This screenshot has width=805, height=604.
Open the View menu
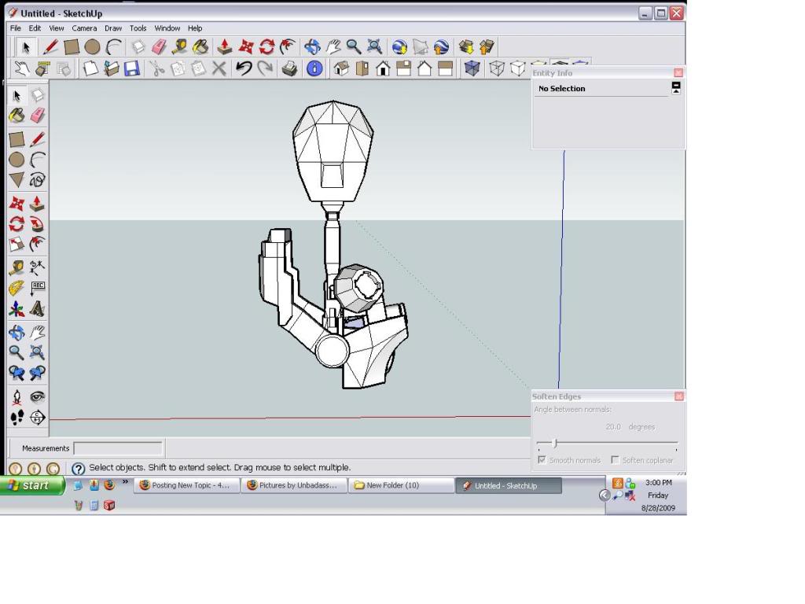57,28
